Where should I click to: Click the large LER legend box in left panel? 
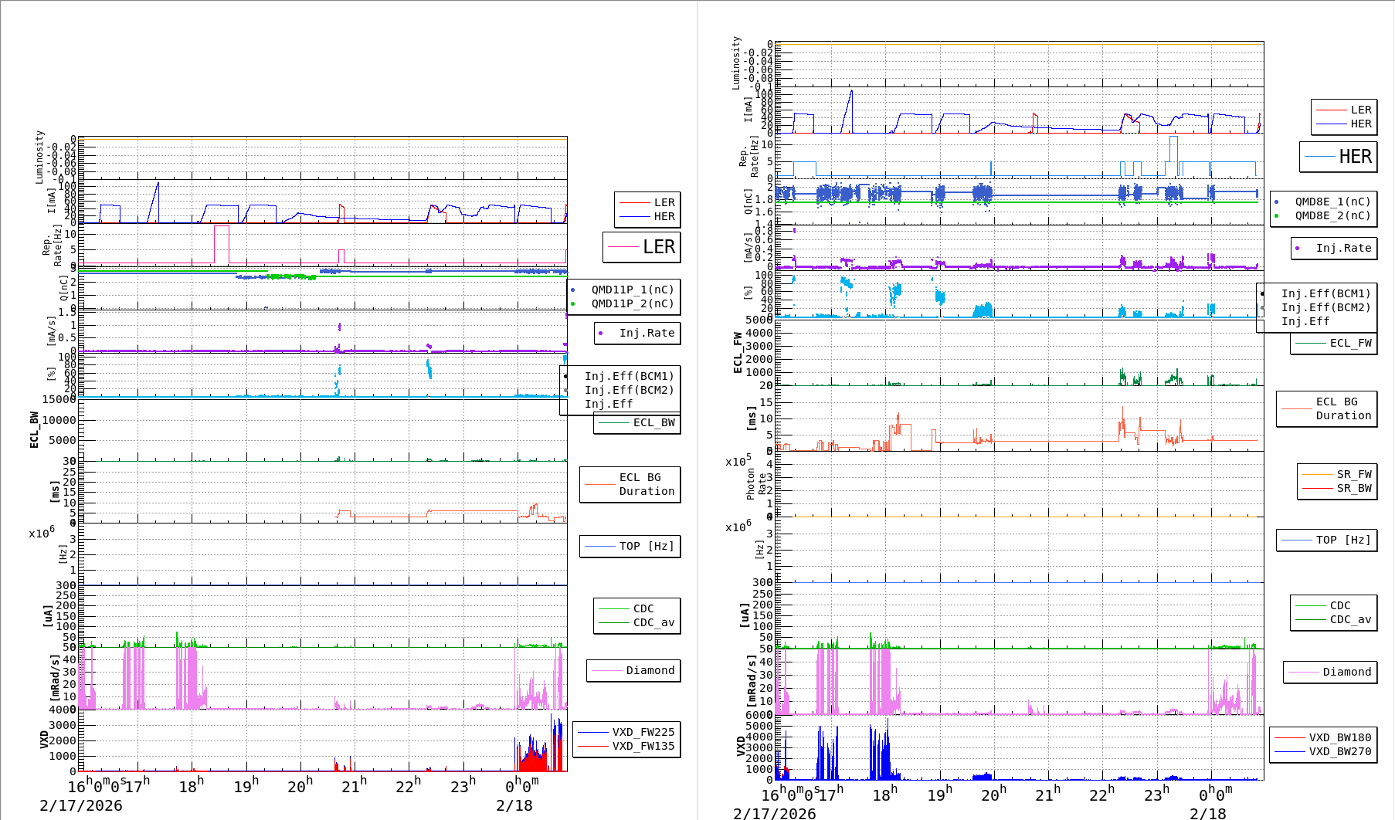pyautogui.click(x=641, y=247)
